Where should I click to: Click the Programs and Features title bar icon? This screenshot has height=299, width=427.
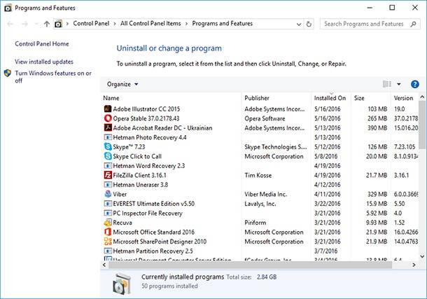8,8
